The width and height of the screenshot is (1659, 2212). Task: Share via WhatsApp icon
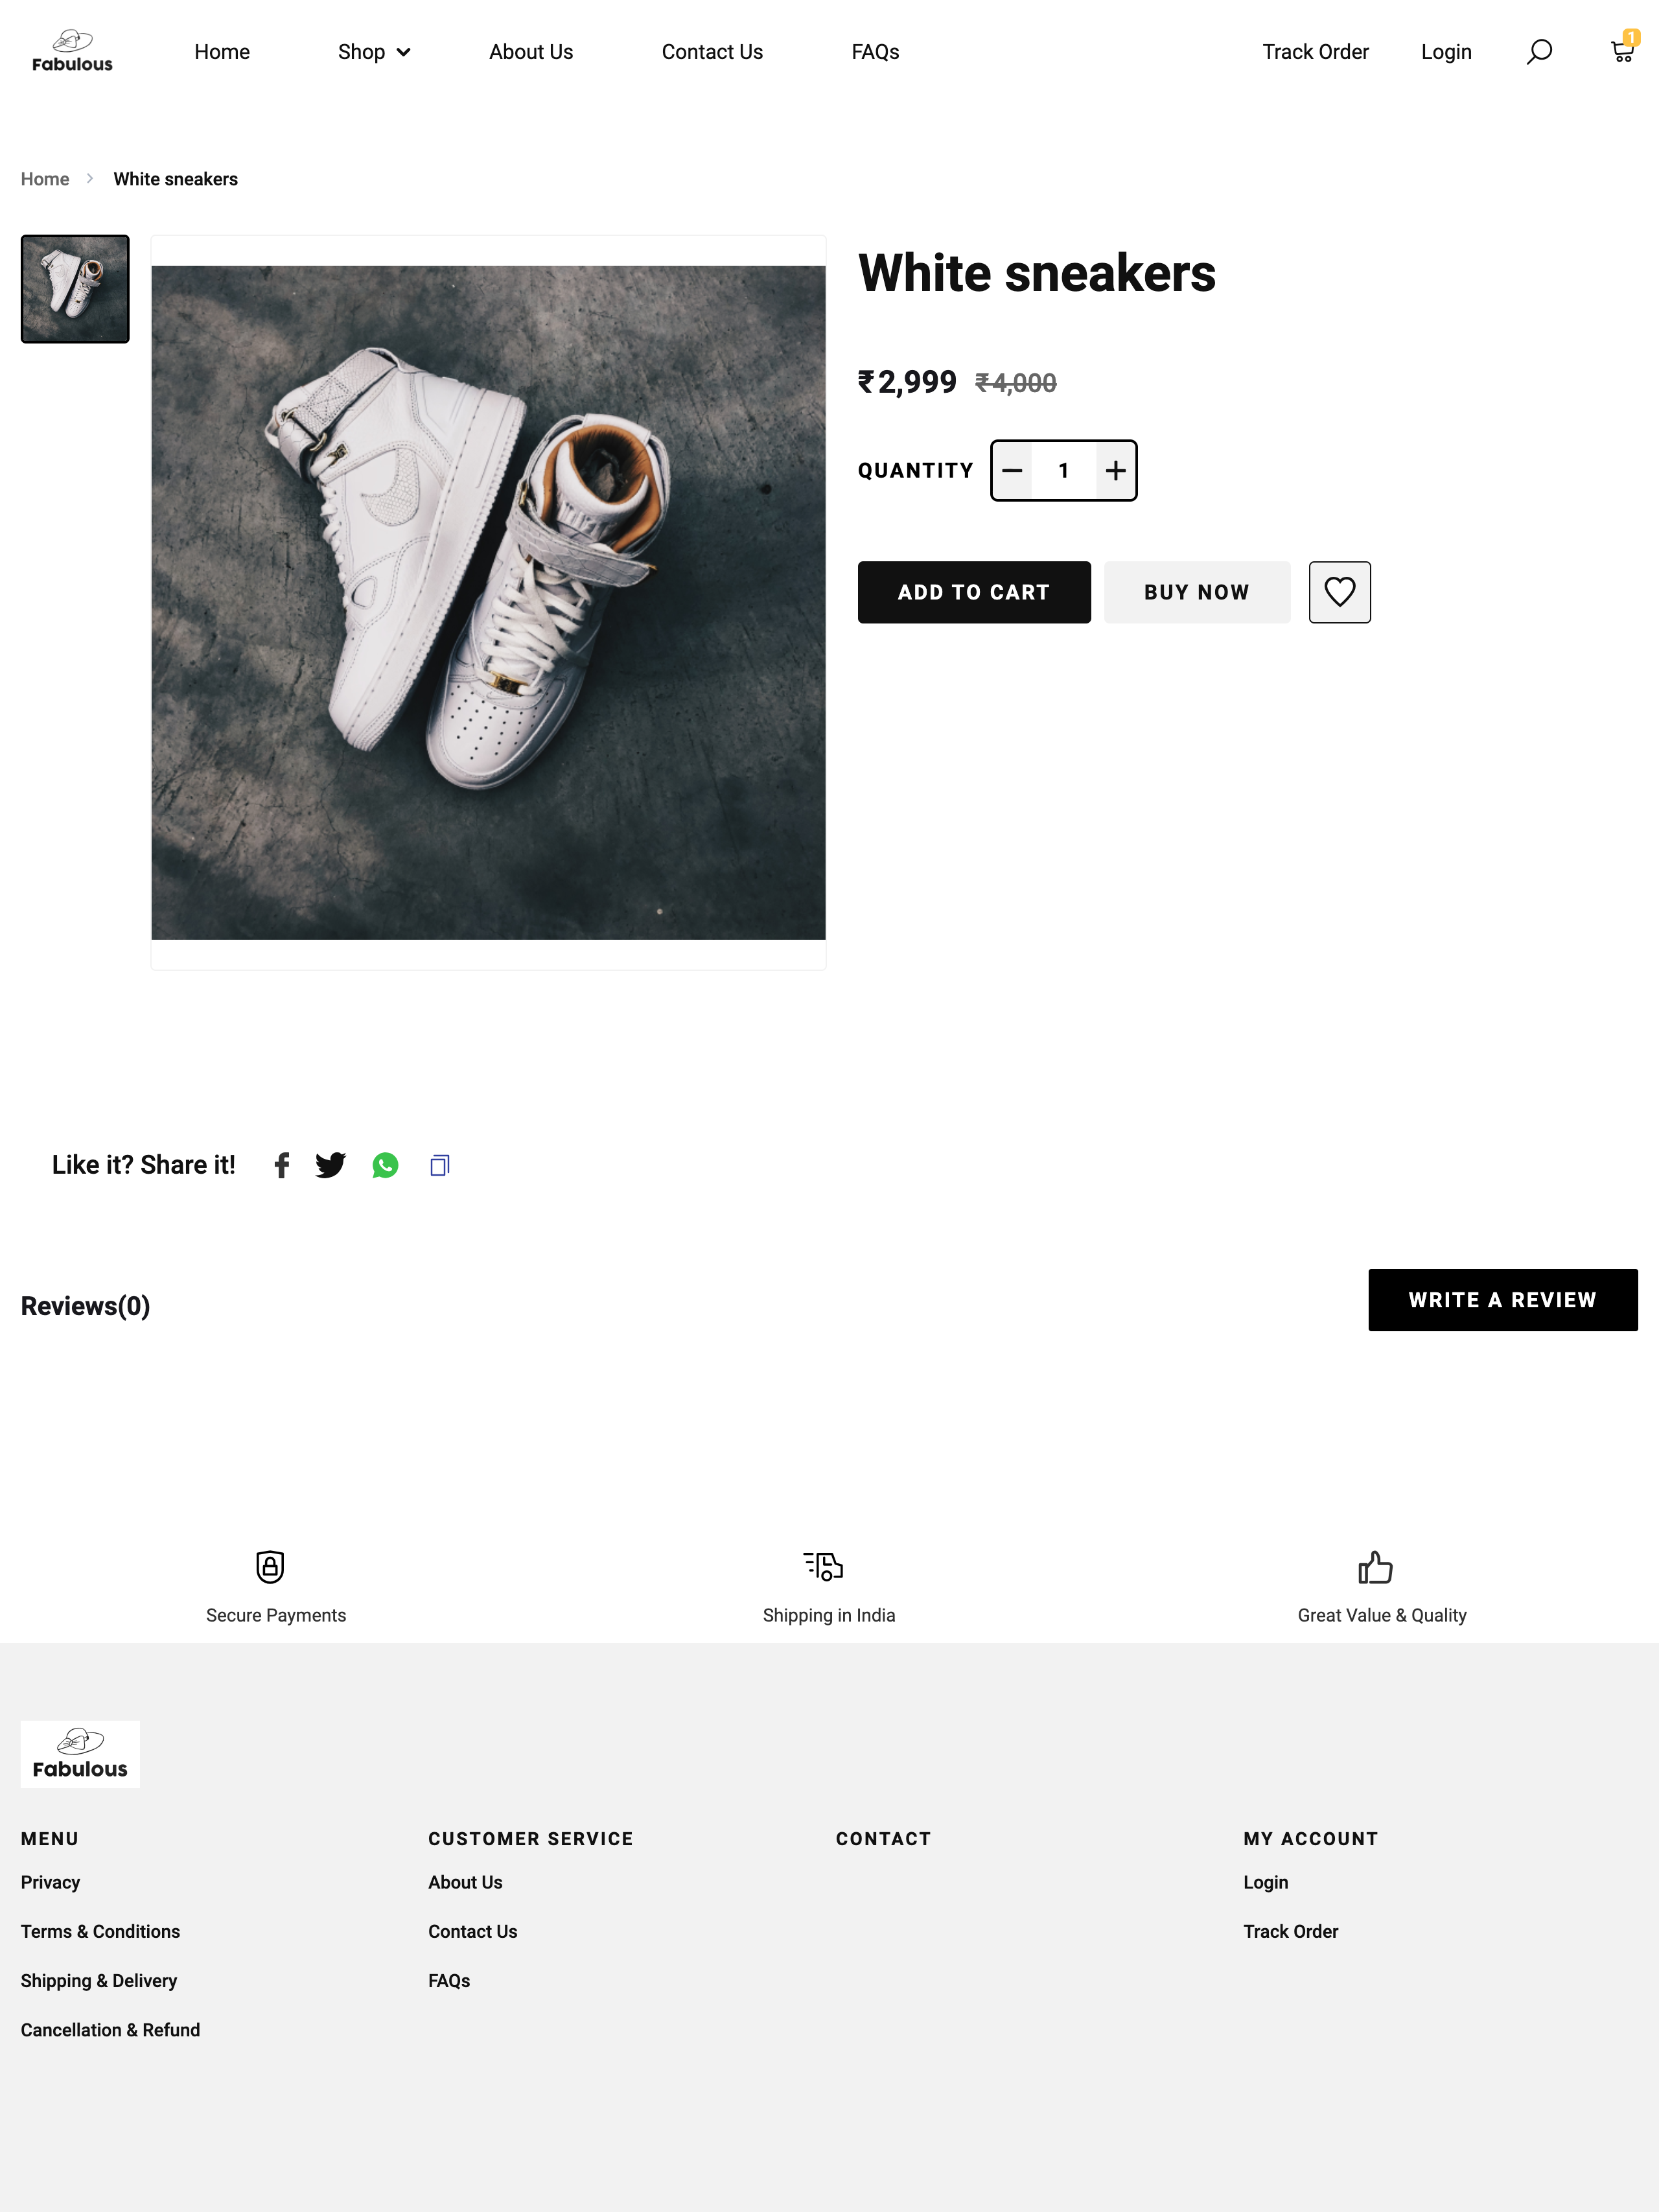(385, 1165)
